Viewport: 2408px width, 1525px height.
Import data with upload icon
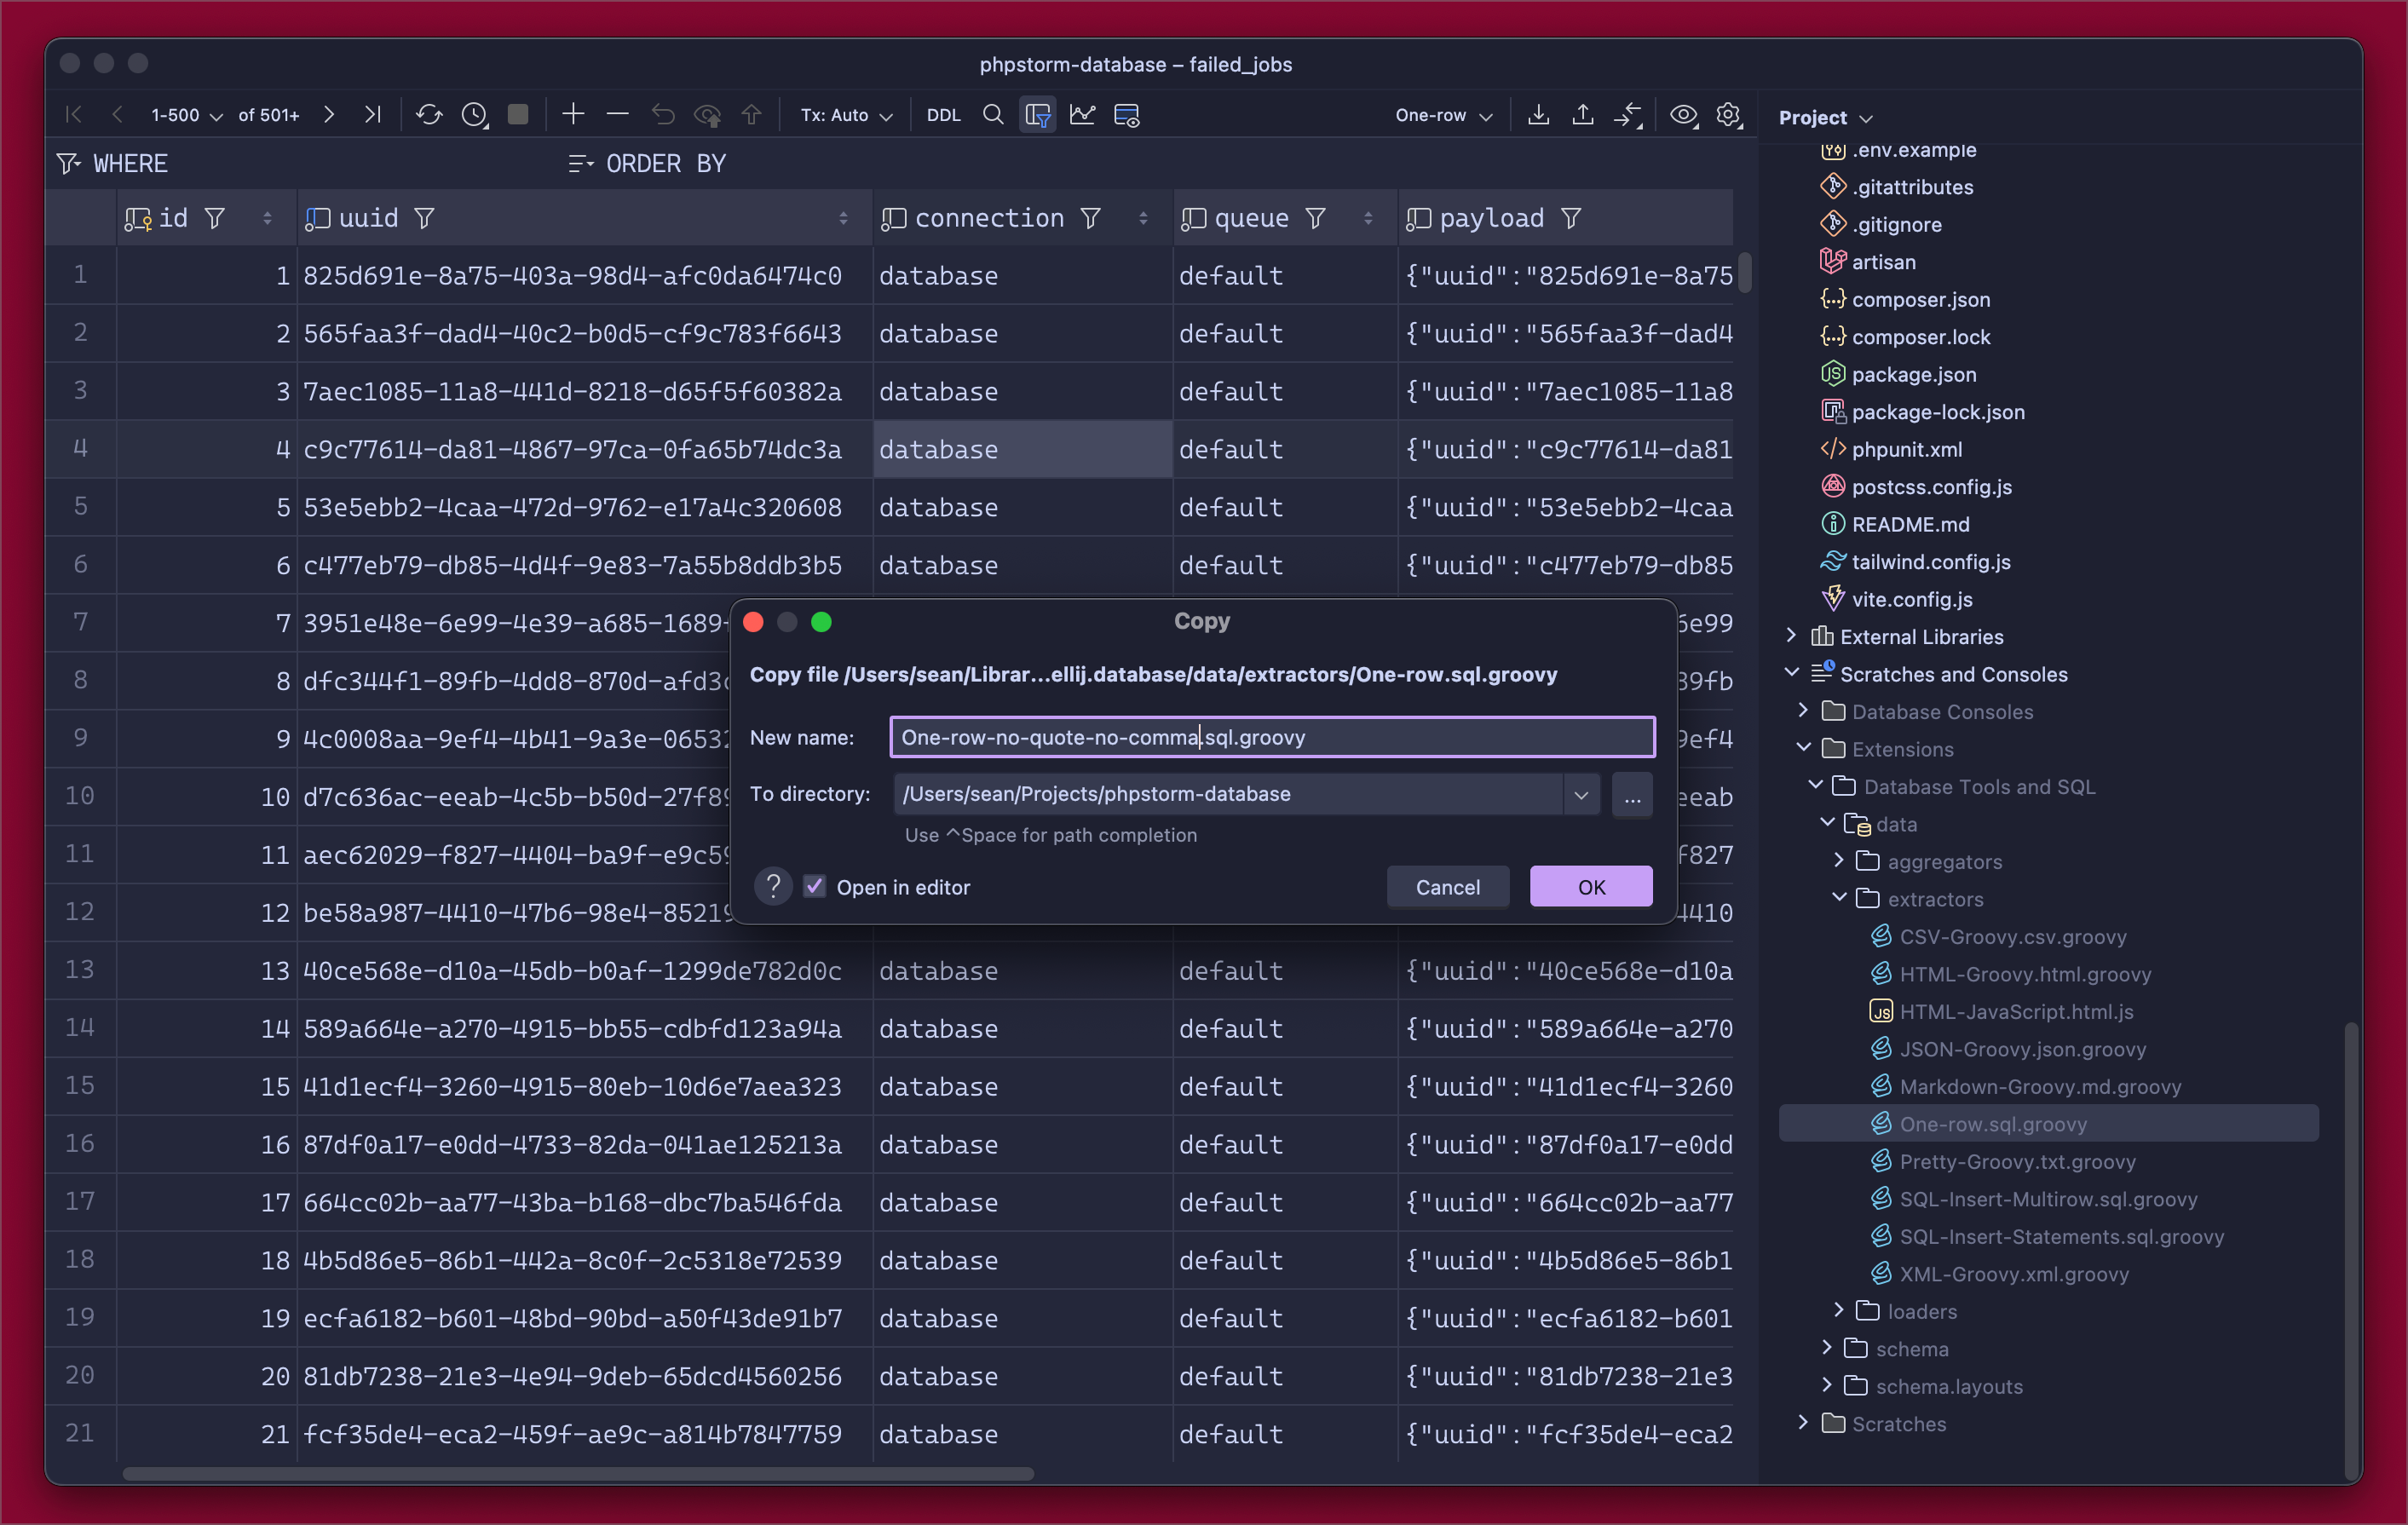click(x=1583, y=115)
